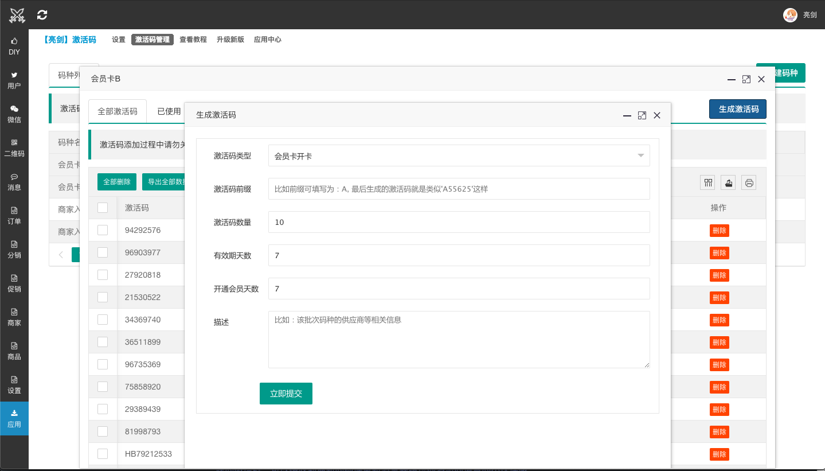Close the 生成激活码 dialog
Viewport: 825px width, 471px height.
657,115
